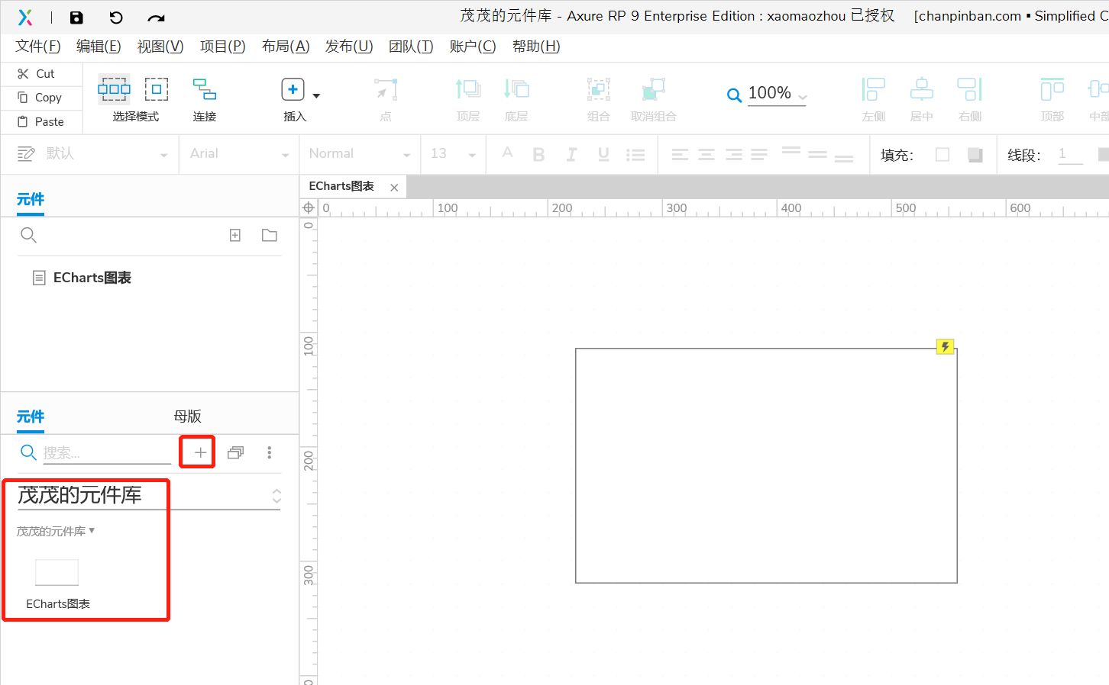Toggle bullet list formatting
The width and height of the screenshot is (1109, 685).
[x=635, y=155]
